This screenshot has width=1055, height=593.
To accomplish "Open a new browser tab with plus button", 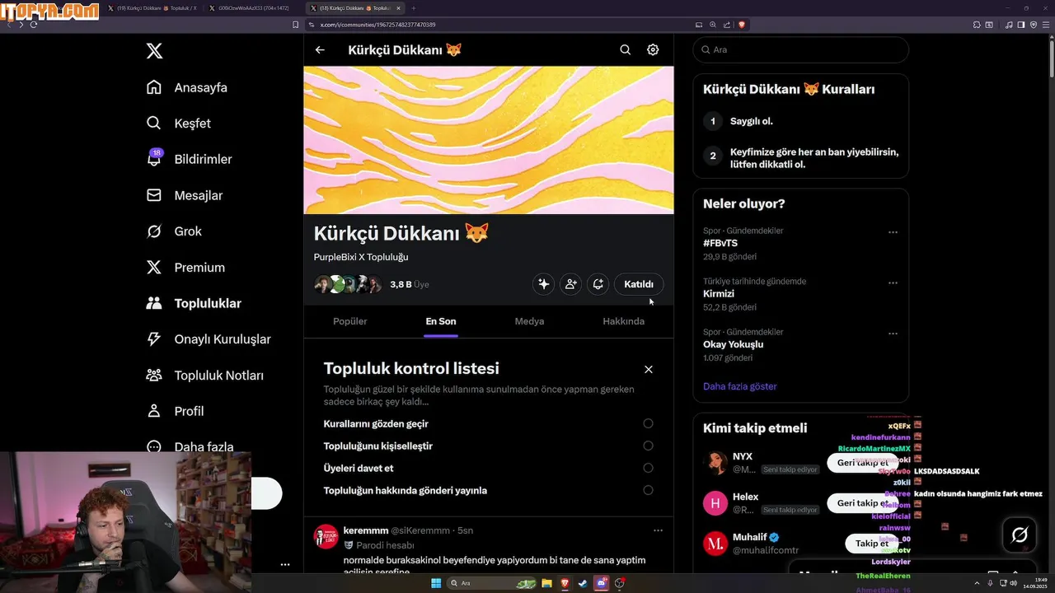I will click(414, 7).
